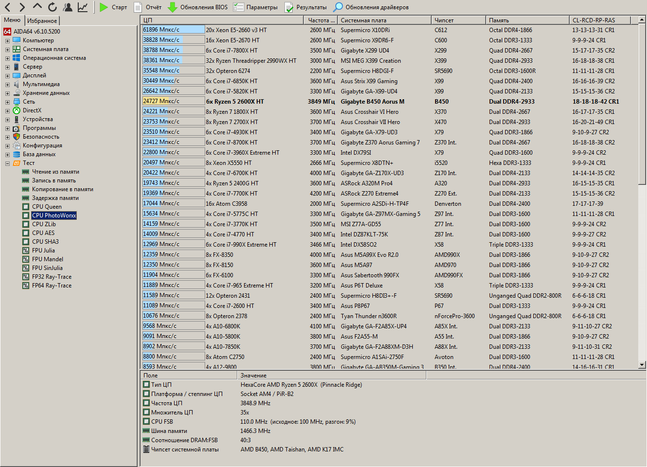Screen dimensions: 647x467
Task: Select the Меню tab
Action: (12, 20)
